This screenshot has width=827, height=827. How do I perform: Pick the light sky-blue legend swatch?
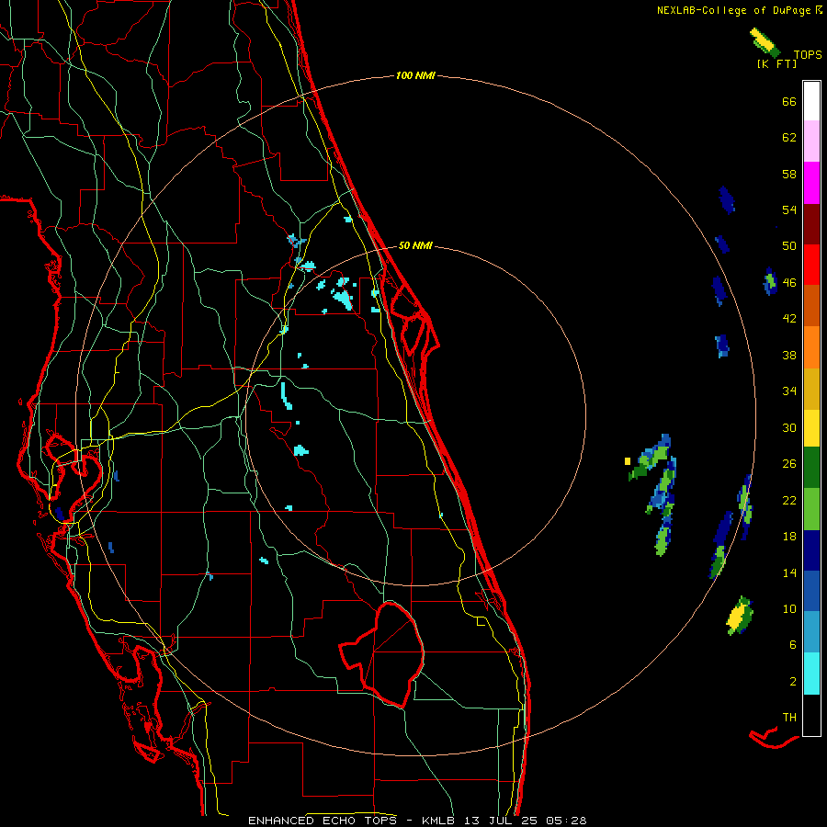811,632
